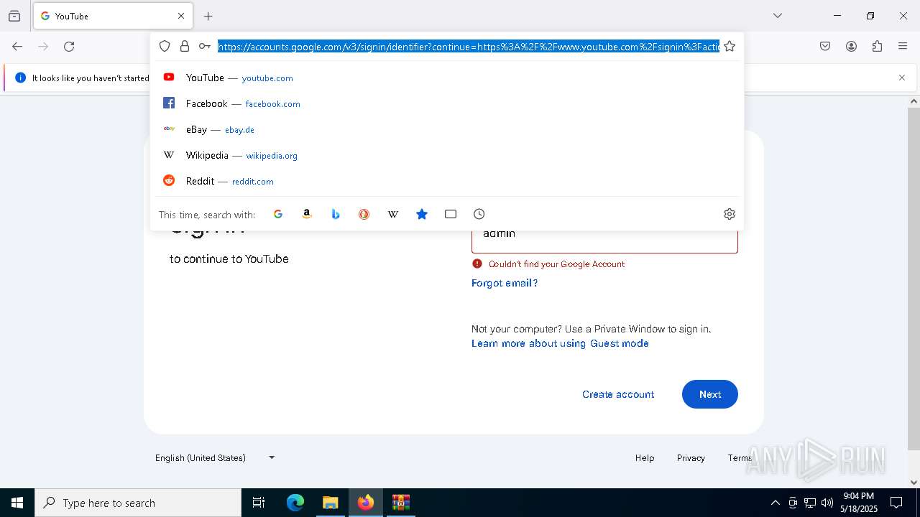Image resolution: width=920 pixels, height=517 pixels.
Task: Search within history clock icon
Action: 479,214
